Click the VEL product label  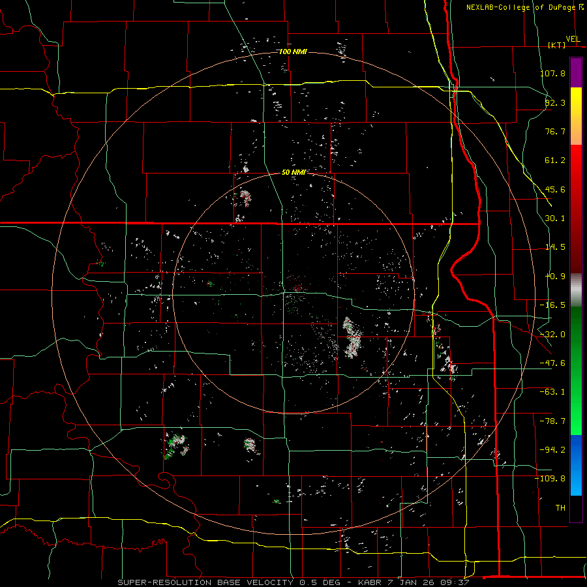(x=573, y=39)
